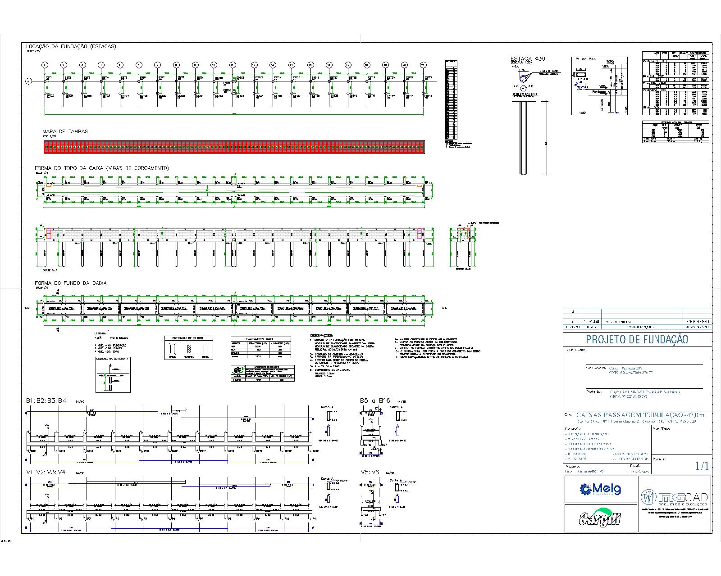Click the 'OBSERVAÇÕES:' notes heading
This screenshot has height=576, width=721.
click(321, 336)
